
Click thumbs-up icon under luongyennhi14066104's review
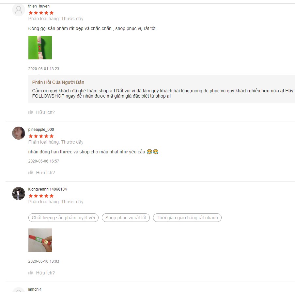[31, 272]
